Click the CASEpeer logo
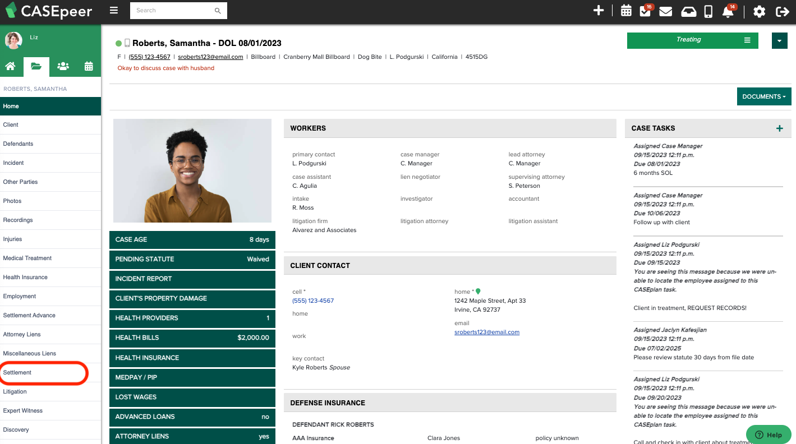The height and width of the screenshot is (444, 796). [x=49, y=11]
